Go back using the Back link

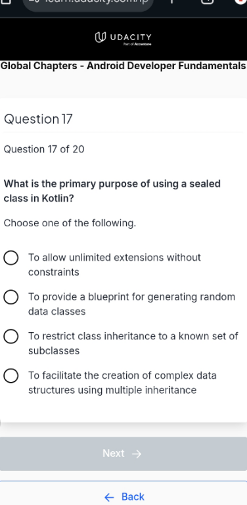124,497
